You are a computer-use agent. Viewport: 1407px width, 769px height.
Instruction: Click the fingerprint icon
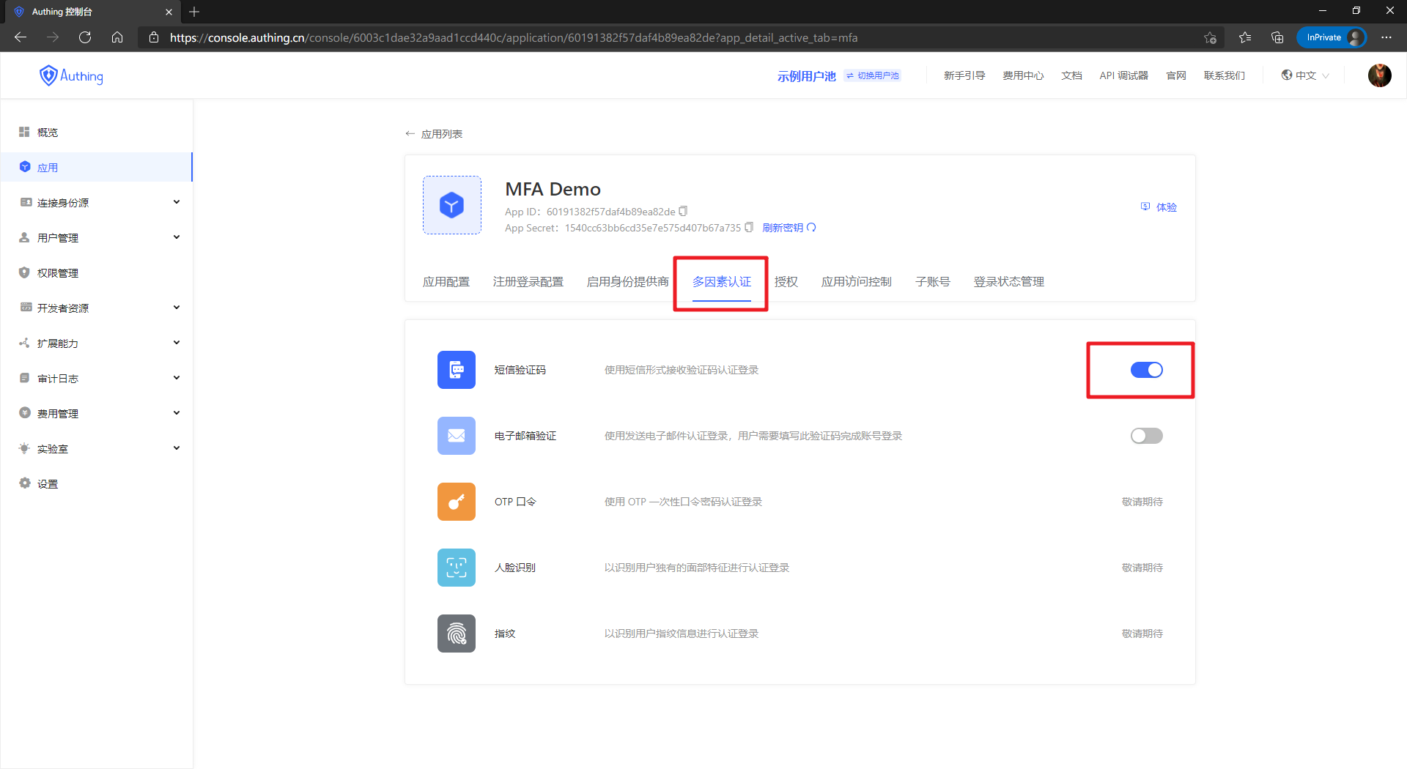457,634
